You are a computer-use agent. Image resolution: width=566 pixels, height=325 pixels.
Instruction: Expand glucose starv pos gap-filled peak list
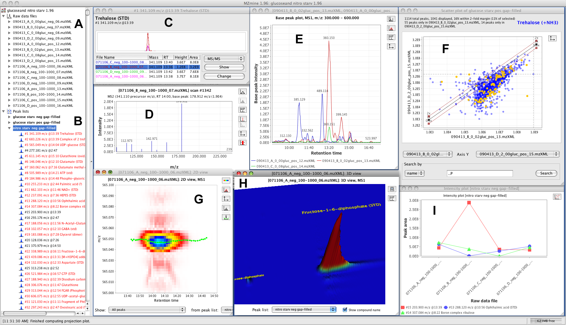point(9,122)
